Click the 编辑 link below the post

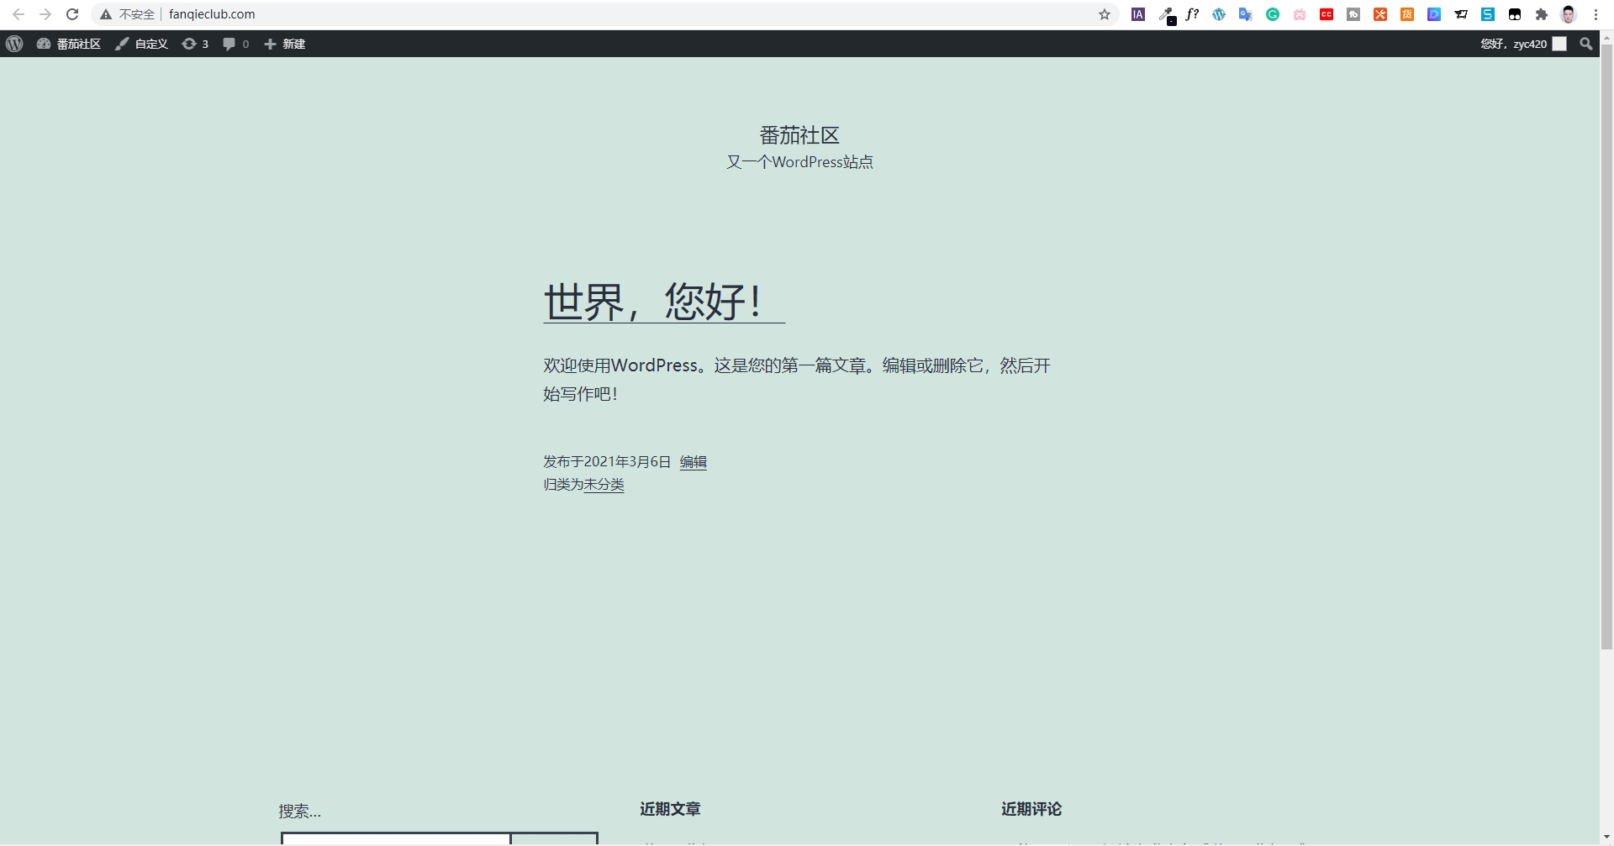coord(693,461)
